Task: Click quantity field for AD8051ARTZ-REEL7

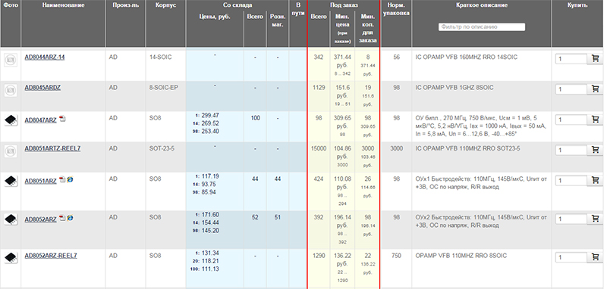Action: pyautogui.click(x=571, y=151)
